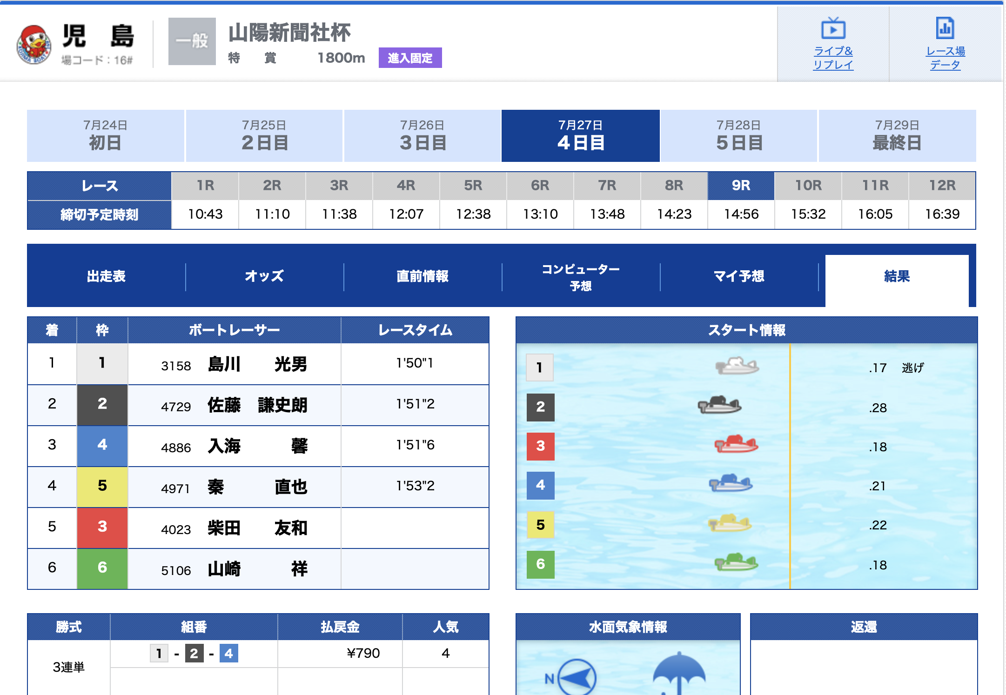Select the 1R race tab

coord(205,186)
